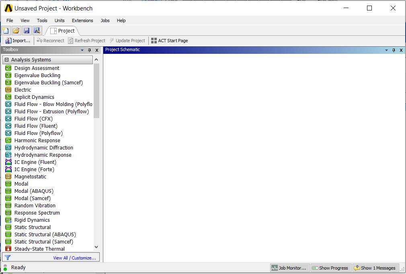Select Fluid Flow - Extrusion (Polyflow)

(51, 112)
